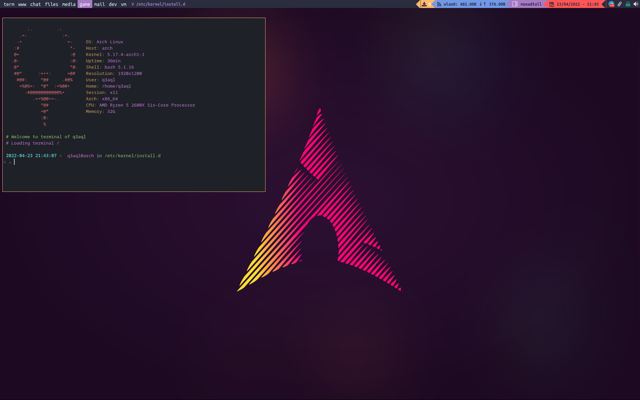The width and height of the screenshot is (640, 400).
Task: Click the pending updates count 0
Action: click(429, 4)
